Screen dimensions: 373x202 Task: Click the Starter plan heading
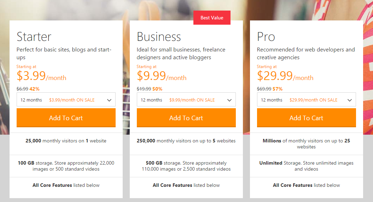point(34,37)
